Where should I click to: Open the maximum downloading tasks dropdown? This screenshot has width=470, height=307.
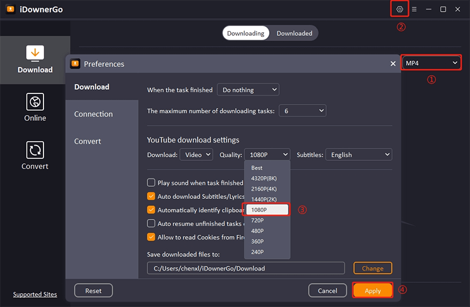pos(303,110)
